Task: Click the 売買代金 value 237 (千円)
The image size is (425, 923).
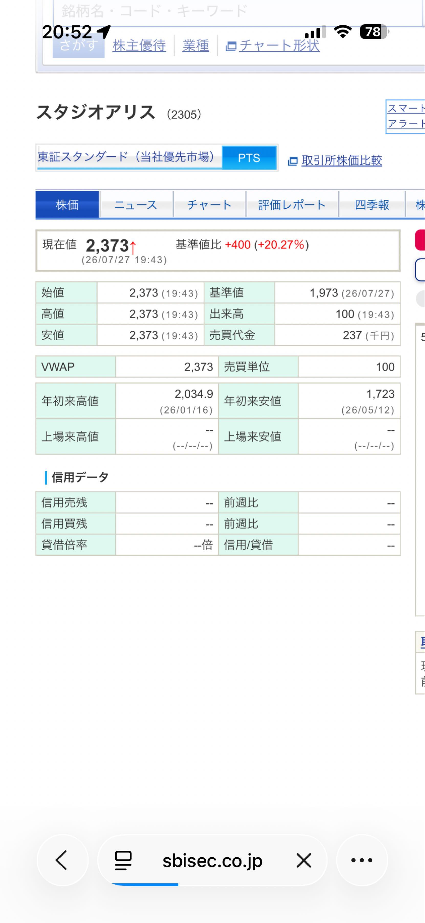Action: tap(368, 335)
